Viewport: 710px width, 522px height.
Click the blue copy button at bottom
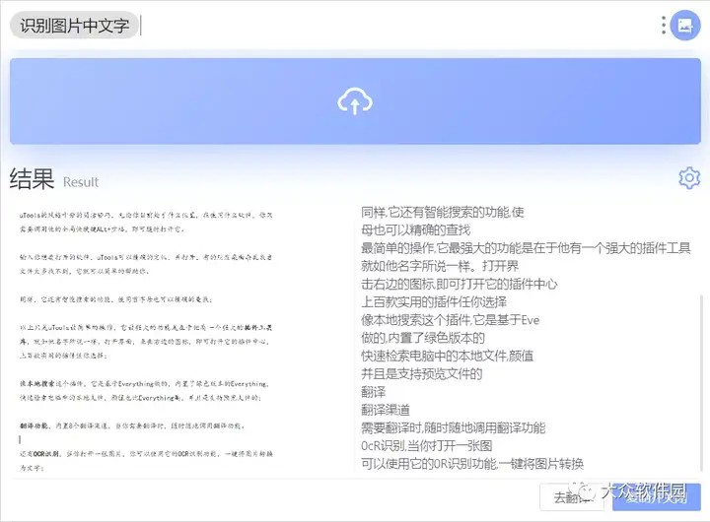tap(657, 497)
